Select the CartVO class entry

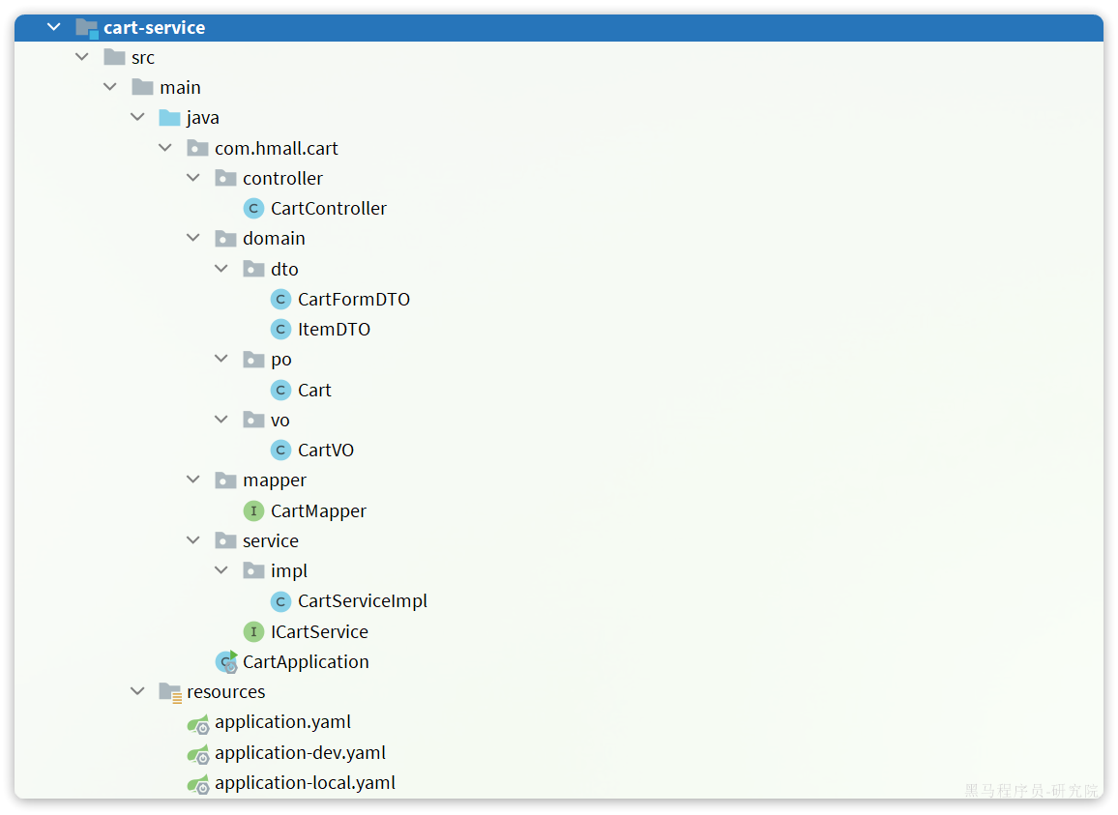pyautogui.click(x=325, y=451)
